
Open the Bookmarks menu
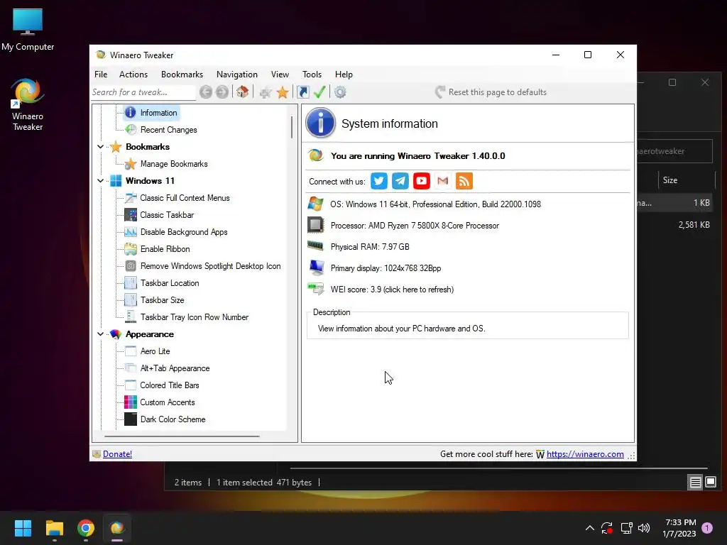(182, 74)
